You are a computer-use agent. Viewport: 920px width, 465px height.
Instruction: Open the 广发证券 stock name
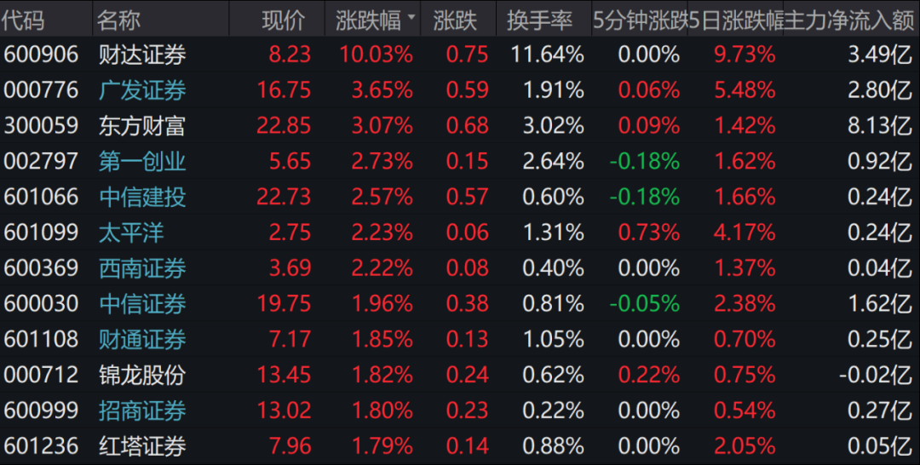tap(142, 90)
